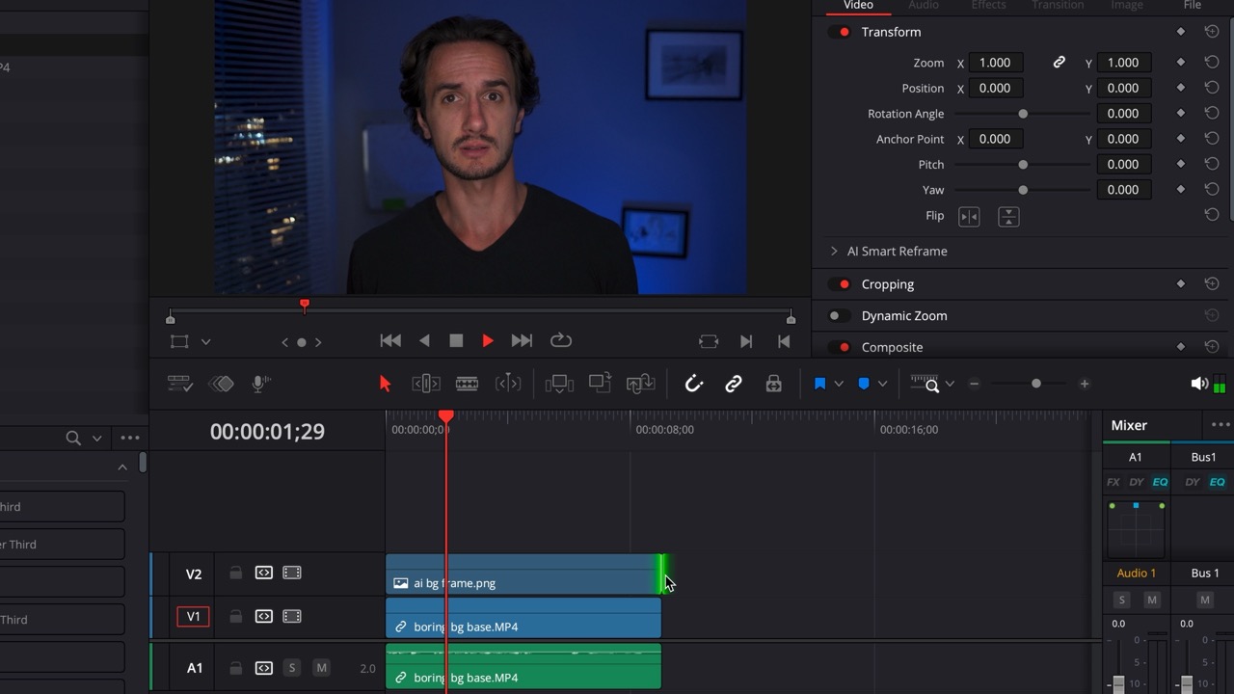Toggle timeline snapping magnet icon
Viewport: 1234px width, 694px height.
coord(693,384)
